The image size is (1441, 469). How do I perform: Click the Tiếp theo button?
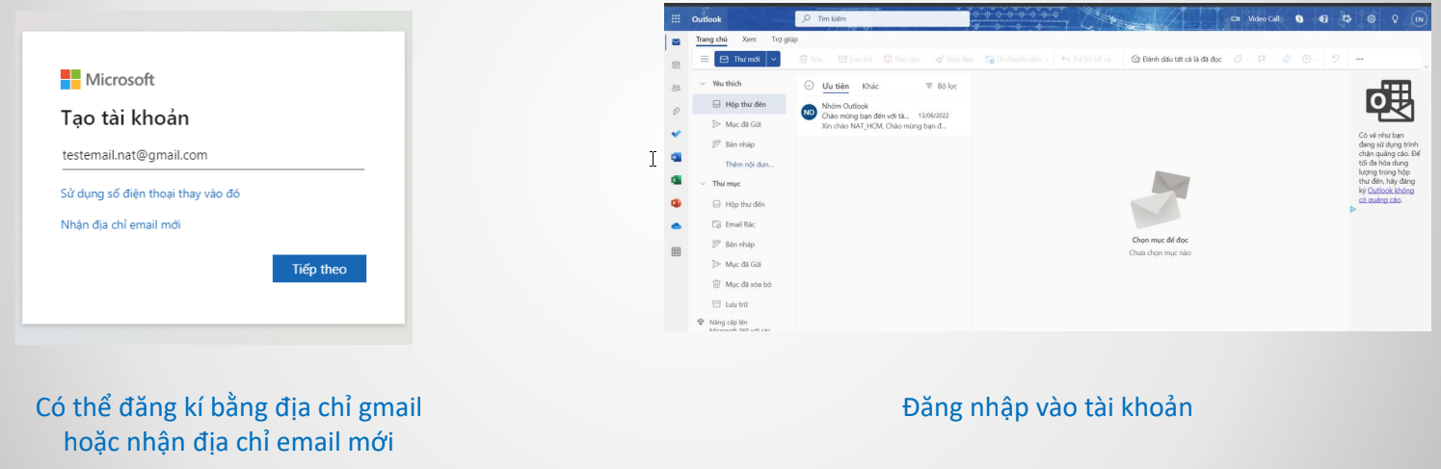pos(319,269)
